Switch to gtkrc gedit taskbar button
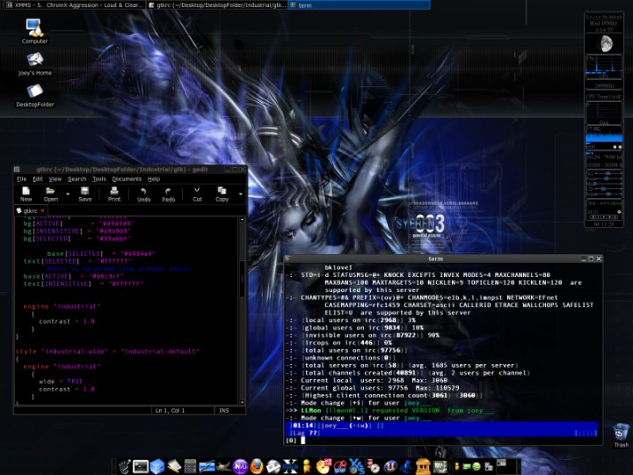Screen dimensions: 633x475 (x=216, y=5)
